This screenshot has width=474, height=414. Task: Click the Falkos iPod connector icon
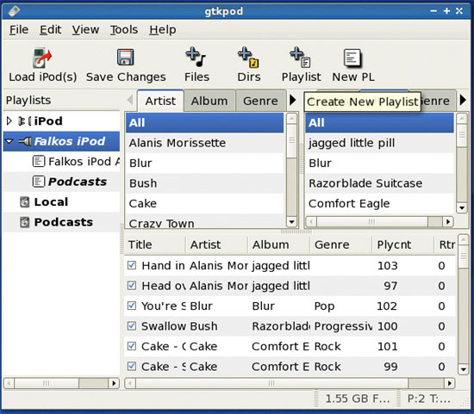tap(25, 141)
